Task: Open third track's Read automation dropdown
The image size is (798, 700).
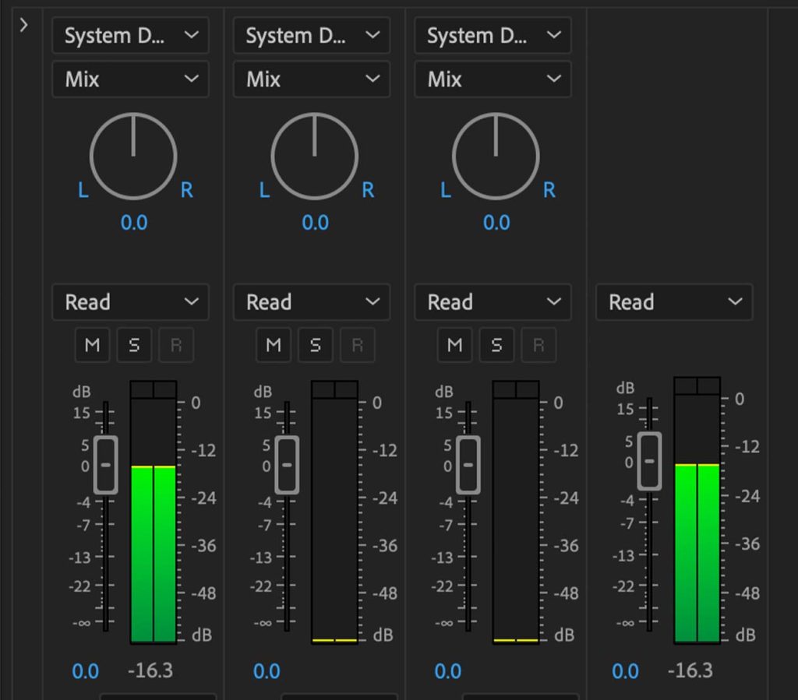Action: (x=493, y=302)
